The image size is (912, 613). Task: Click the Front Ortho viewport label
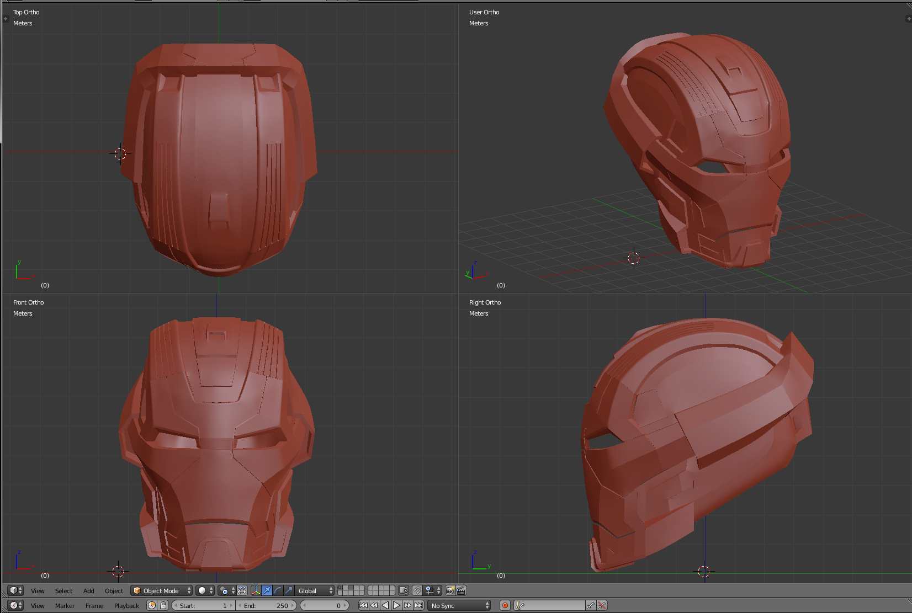click(x=29, y=302)
